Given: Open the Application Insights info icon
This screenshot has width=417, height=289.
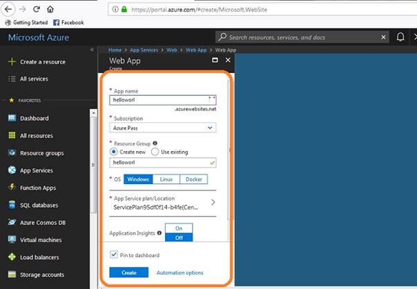Looking at the screenshot, I should point(159,233).
